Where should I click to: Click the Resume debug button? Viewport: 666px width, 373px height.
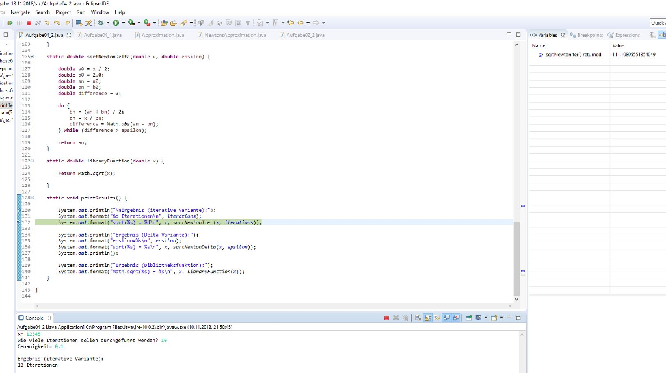pos(9,23)
